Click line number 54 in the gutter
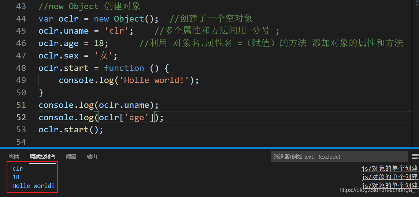This screenshot has height=197, width=419. 21,142
